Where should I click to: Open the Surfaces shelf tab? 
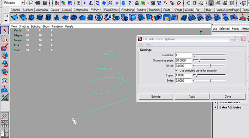tap(28, 10)
